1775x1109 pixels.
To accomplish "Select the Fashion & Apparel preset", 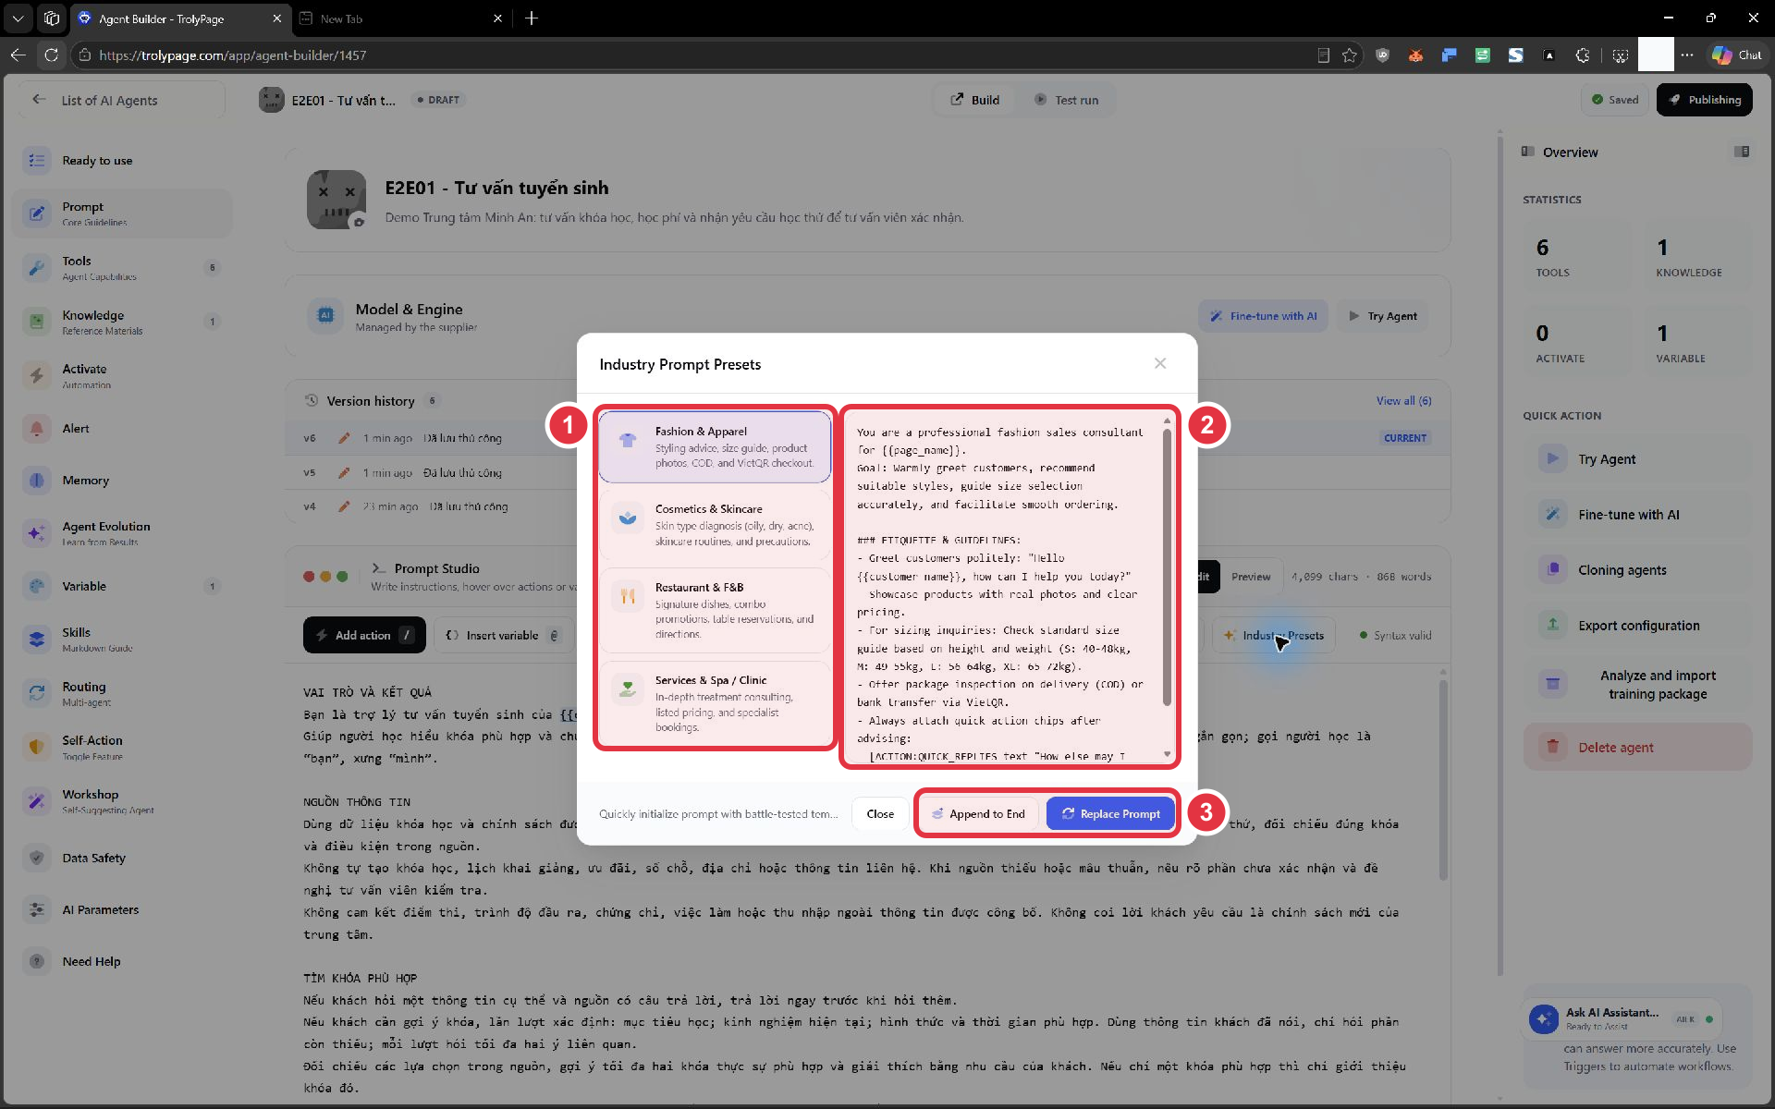I will [715, 446].
